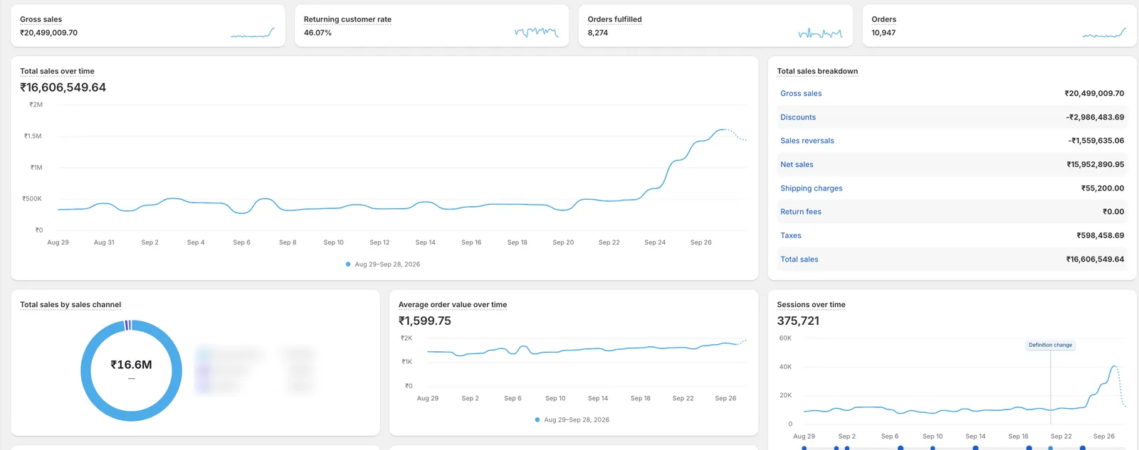
Task: Click the -₹1,559,635.06 sales reversals value
Action: pos(1096,141)
